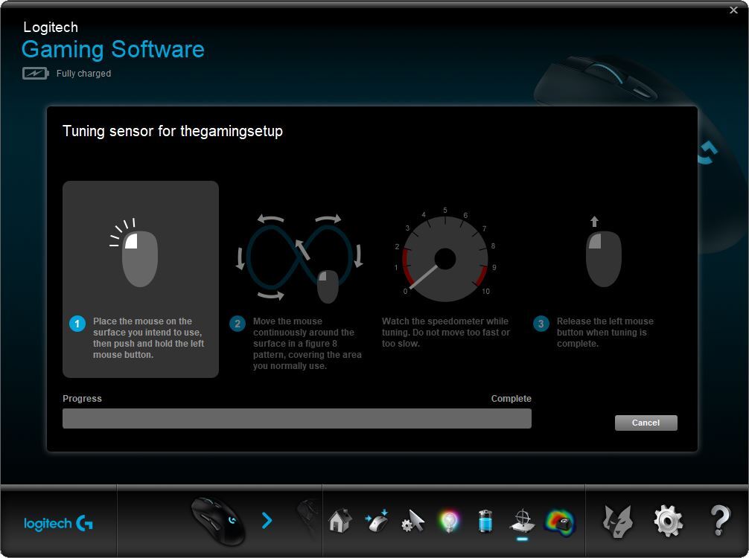The width and height of the screenshot is (749, 558).
Task: Click the Progress bar
Action: pyautogui.click(x=296, y=418)
